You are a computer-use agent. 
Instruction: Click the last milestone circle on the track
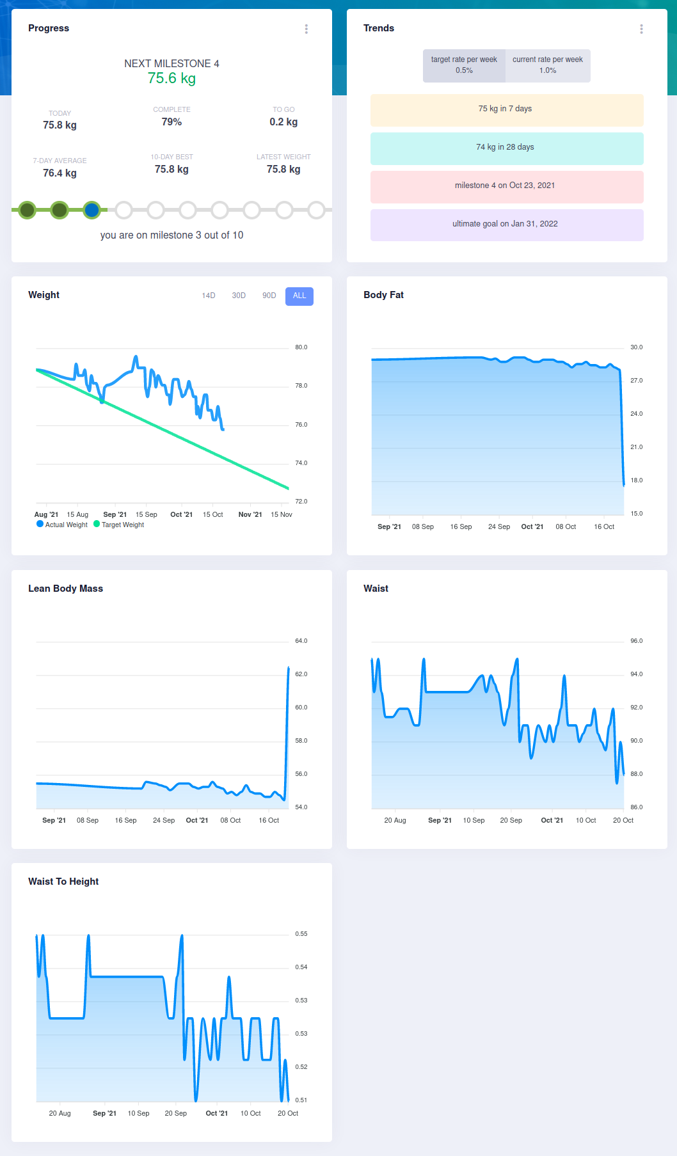click(x=317, y=210)
